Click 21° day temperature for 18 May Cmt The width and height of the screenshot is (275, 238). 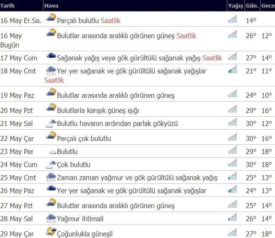pos(251,71)
